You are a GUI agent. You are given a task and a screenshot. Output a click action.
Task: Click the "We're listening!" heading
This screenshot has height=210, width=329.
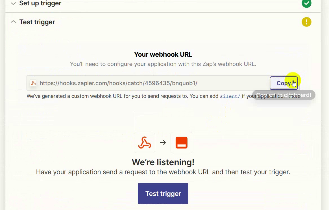click(x=163, y=162)
